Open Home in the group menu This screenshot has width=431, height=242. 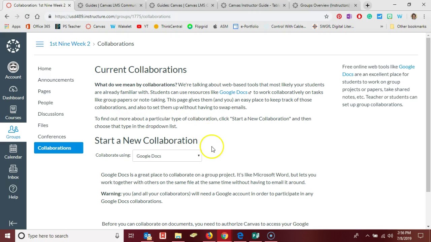(x=44, y=69)
